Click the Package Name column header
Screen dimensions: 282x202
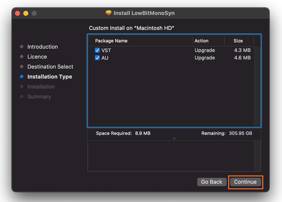(111, 41)
